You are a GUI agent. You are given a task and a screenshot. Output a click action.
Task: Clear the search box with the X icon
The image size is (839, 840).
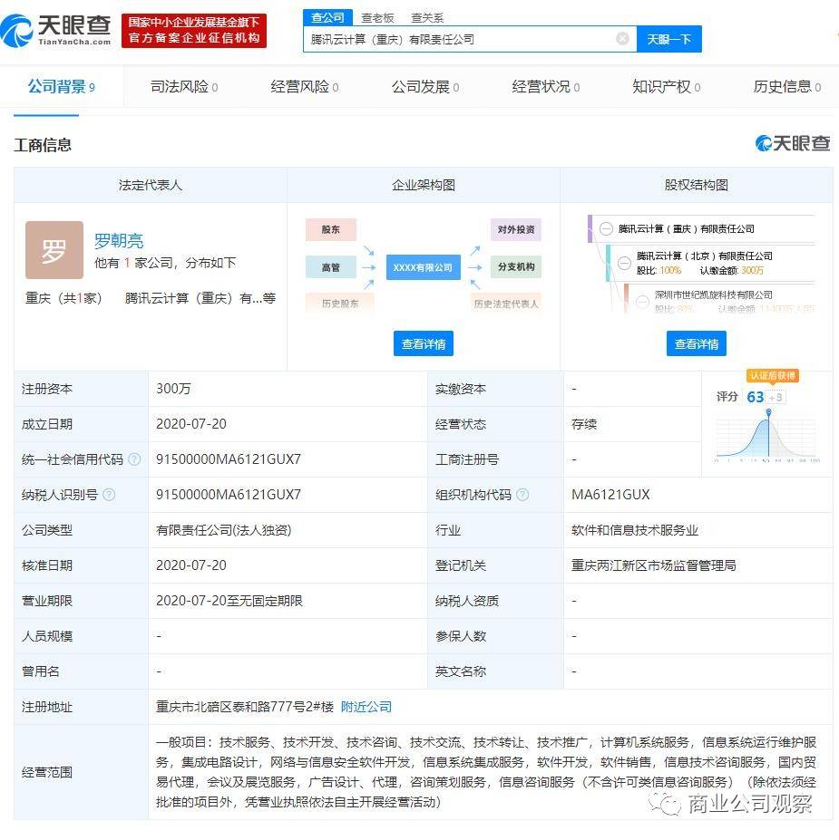pyautogui.click(x=622, y=39)
